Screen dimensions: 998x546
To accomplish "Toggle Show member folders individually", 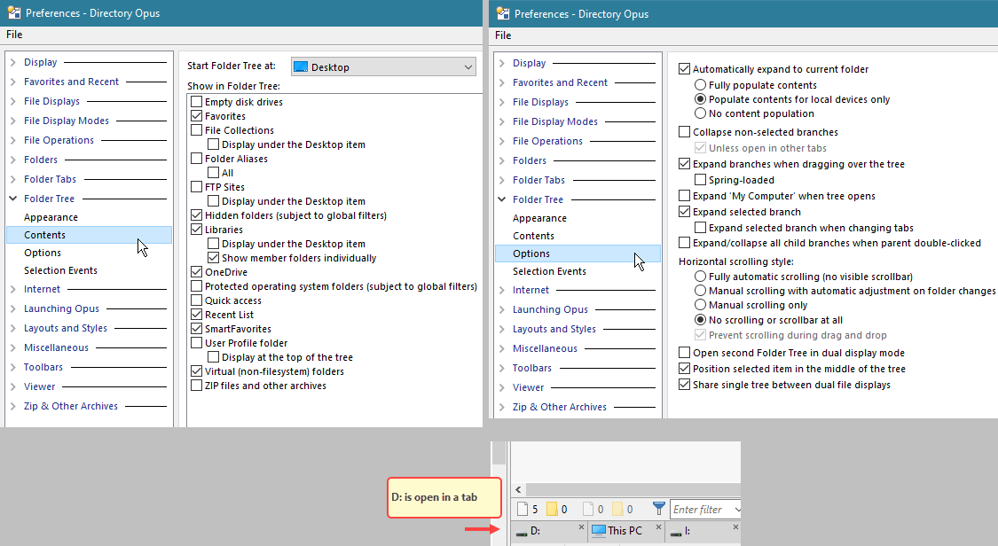I will coord(214,257).
